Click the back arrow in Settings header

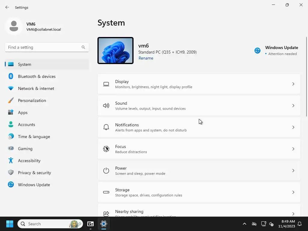click(x=7, y=7)
